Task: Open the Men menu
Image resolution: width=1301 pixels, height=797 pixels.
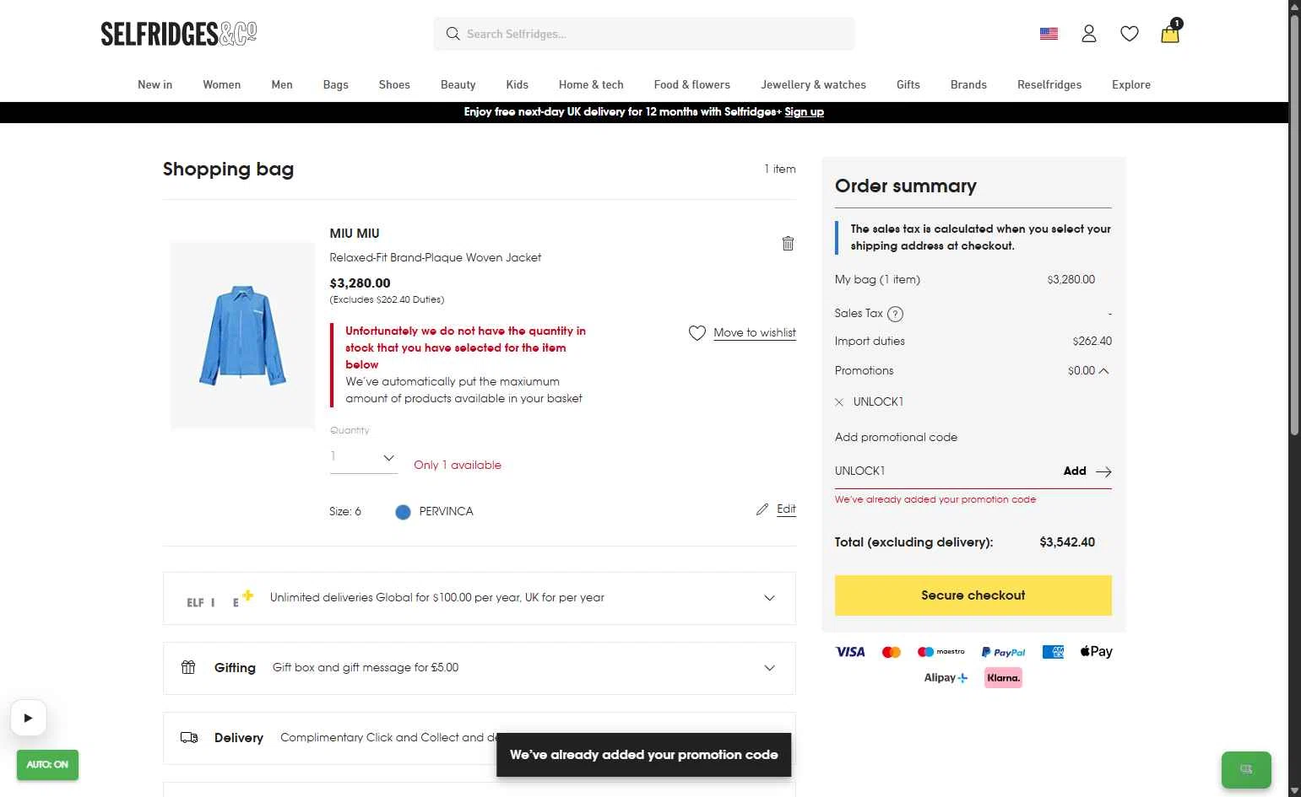Action: [x=282, y=84]
